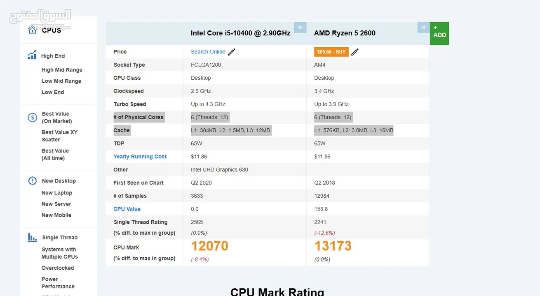This screenshot has height=296, width=540.
Task: Open the Yearly Running Cost link
Action: pos(140,157)
